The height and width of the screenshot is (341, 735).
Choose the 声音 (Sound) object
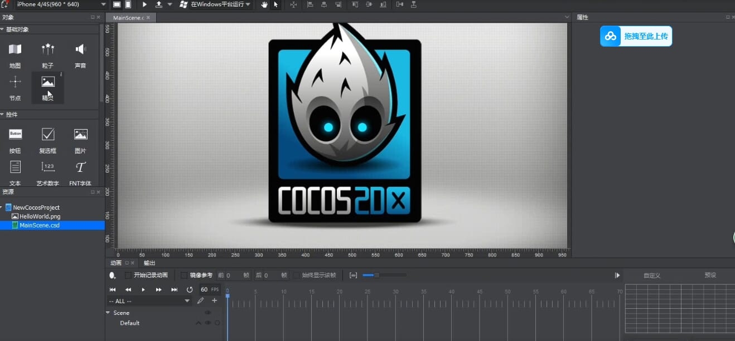[x=80, y=50]
